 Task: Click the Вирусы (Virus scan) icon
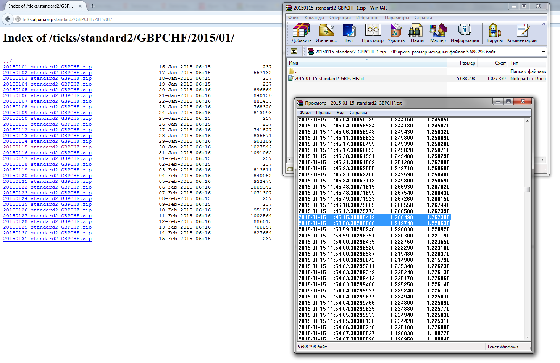click(494, 33)
